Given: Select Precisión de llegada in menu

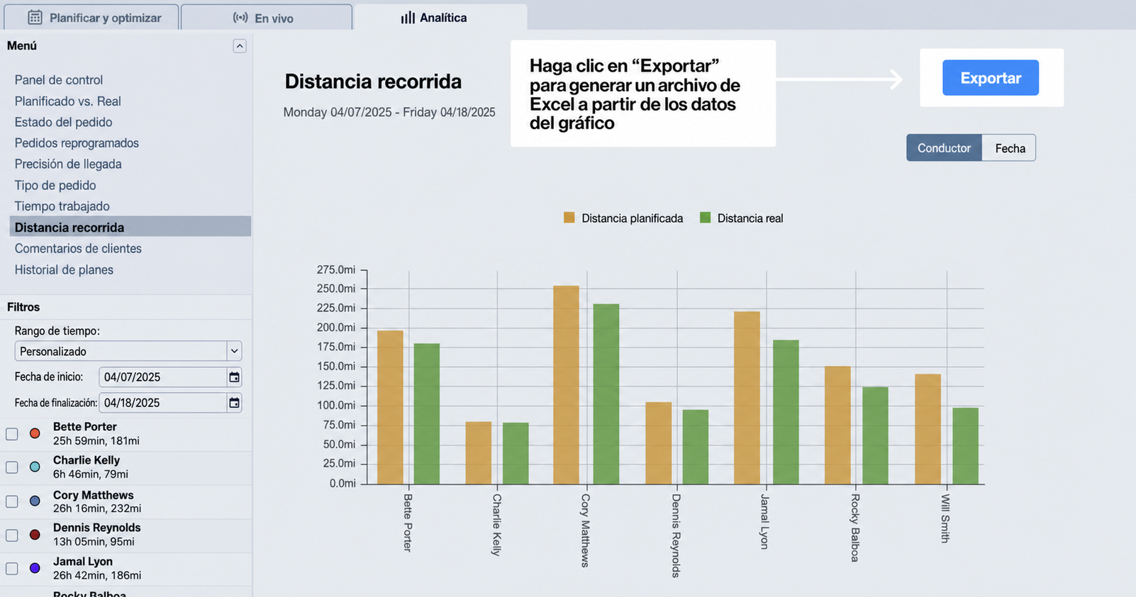Looking at the screenshot, I should coord(68,164).
